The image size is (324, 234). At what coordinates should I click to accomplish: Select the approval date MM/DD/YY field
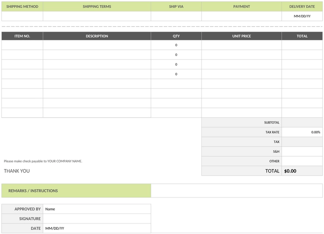pyautogui.click(x=97, y=228)
